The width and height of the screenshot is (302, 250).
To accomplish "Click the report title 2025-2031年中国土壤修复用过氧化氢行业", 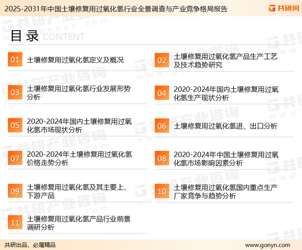I will 116,9.
